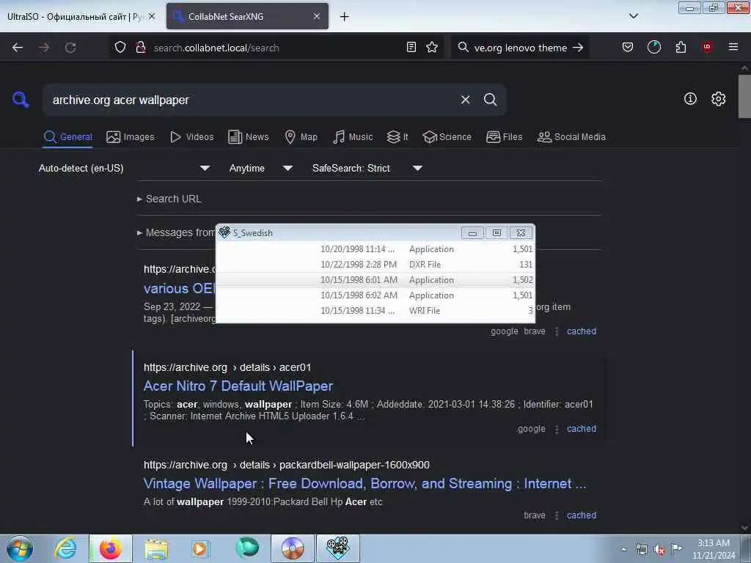Switch to the UltraISO browser tab
The width and height of the screenshot is (751, 563).
pyautogui.click(x=78, y=17)
